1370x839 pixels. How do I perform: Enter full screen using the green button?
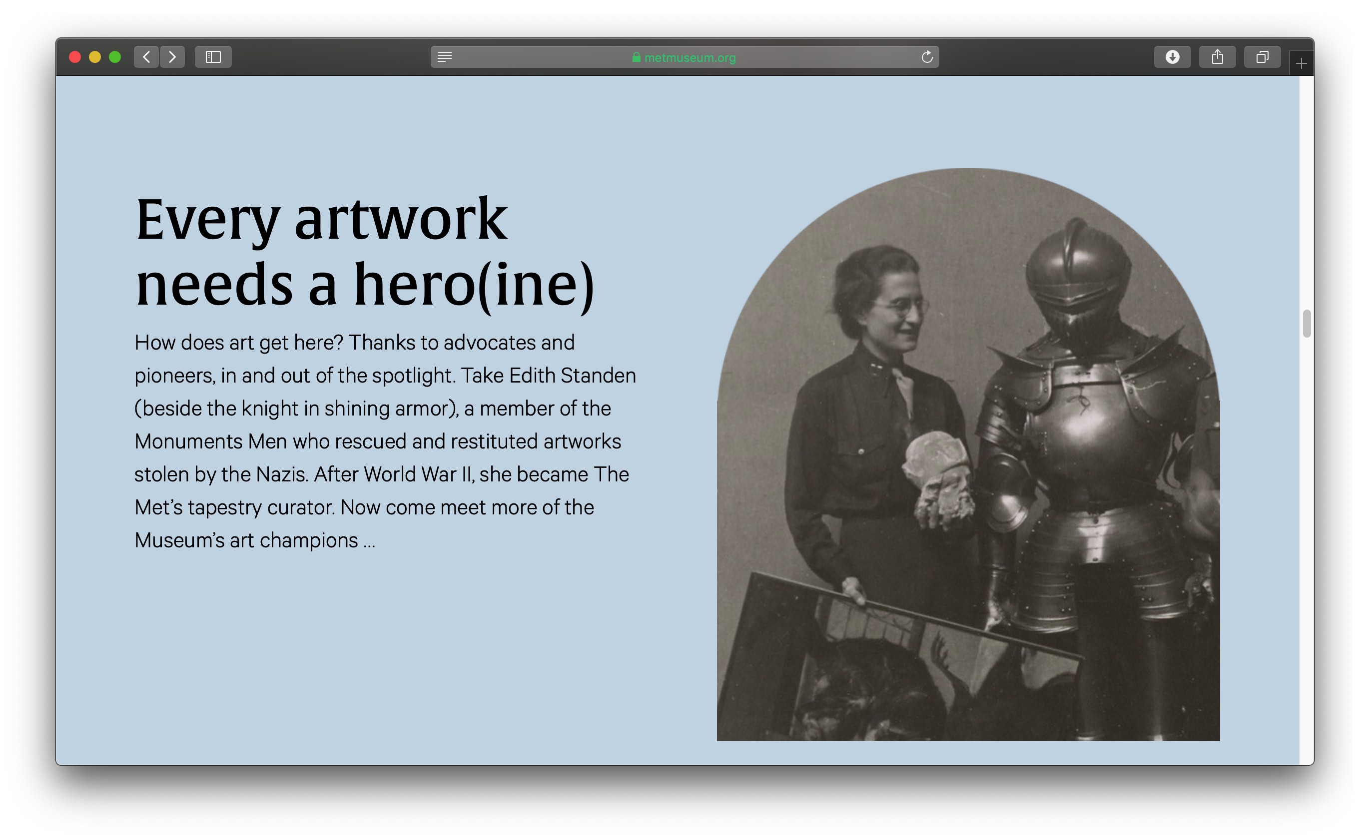pos(115,56)
